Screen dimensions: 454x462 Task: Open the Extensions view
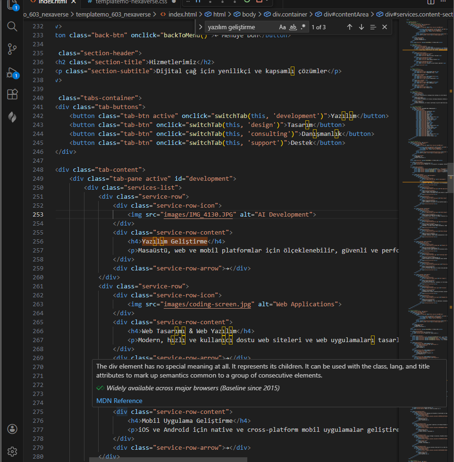point(12,94)
